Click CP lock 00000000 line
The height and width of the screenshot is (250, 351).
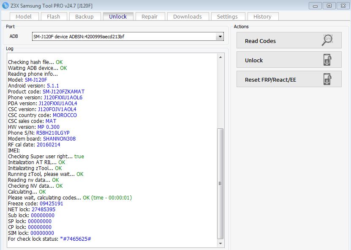pyautogui.click(x=30, y=227)
